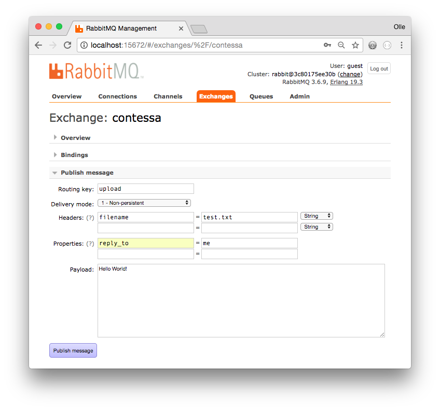Click the filename header name field
Viewport: 440px width, 410px height.
[x=146, y=217]
